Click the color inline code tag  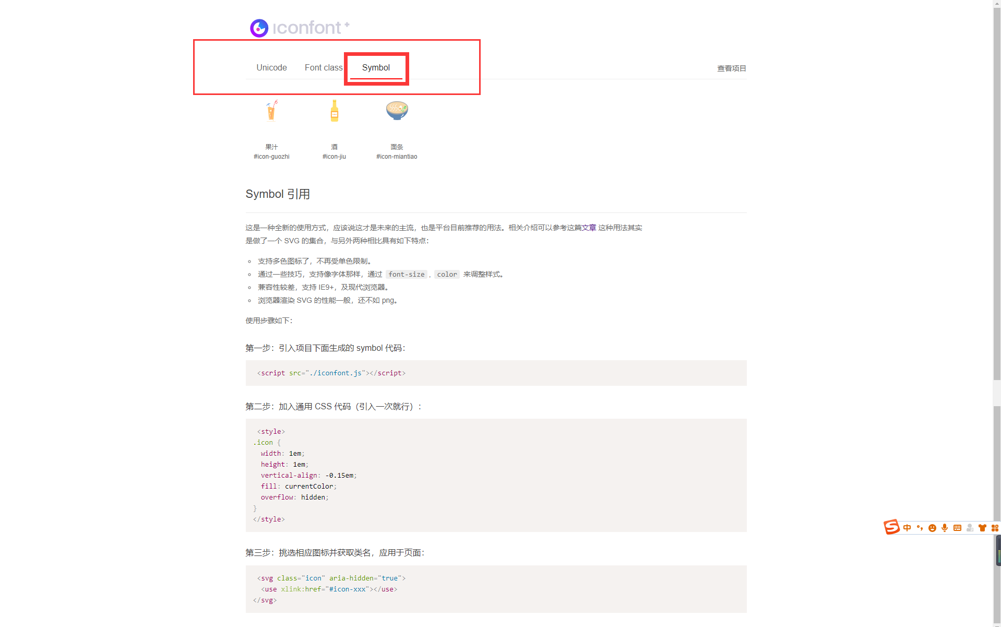point(447,274)
